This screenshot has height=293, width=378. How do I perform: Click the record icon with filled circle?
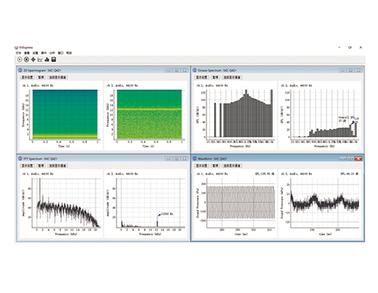pos(26,60)
